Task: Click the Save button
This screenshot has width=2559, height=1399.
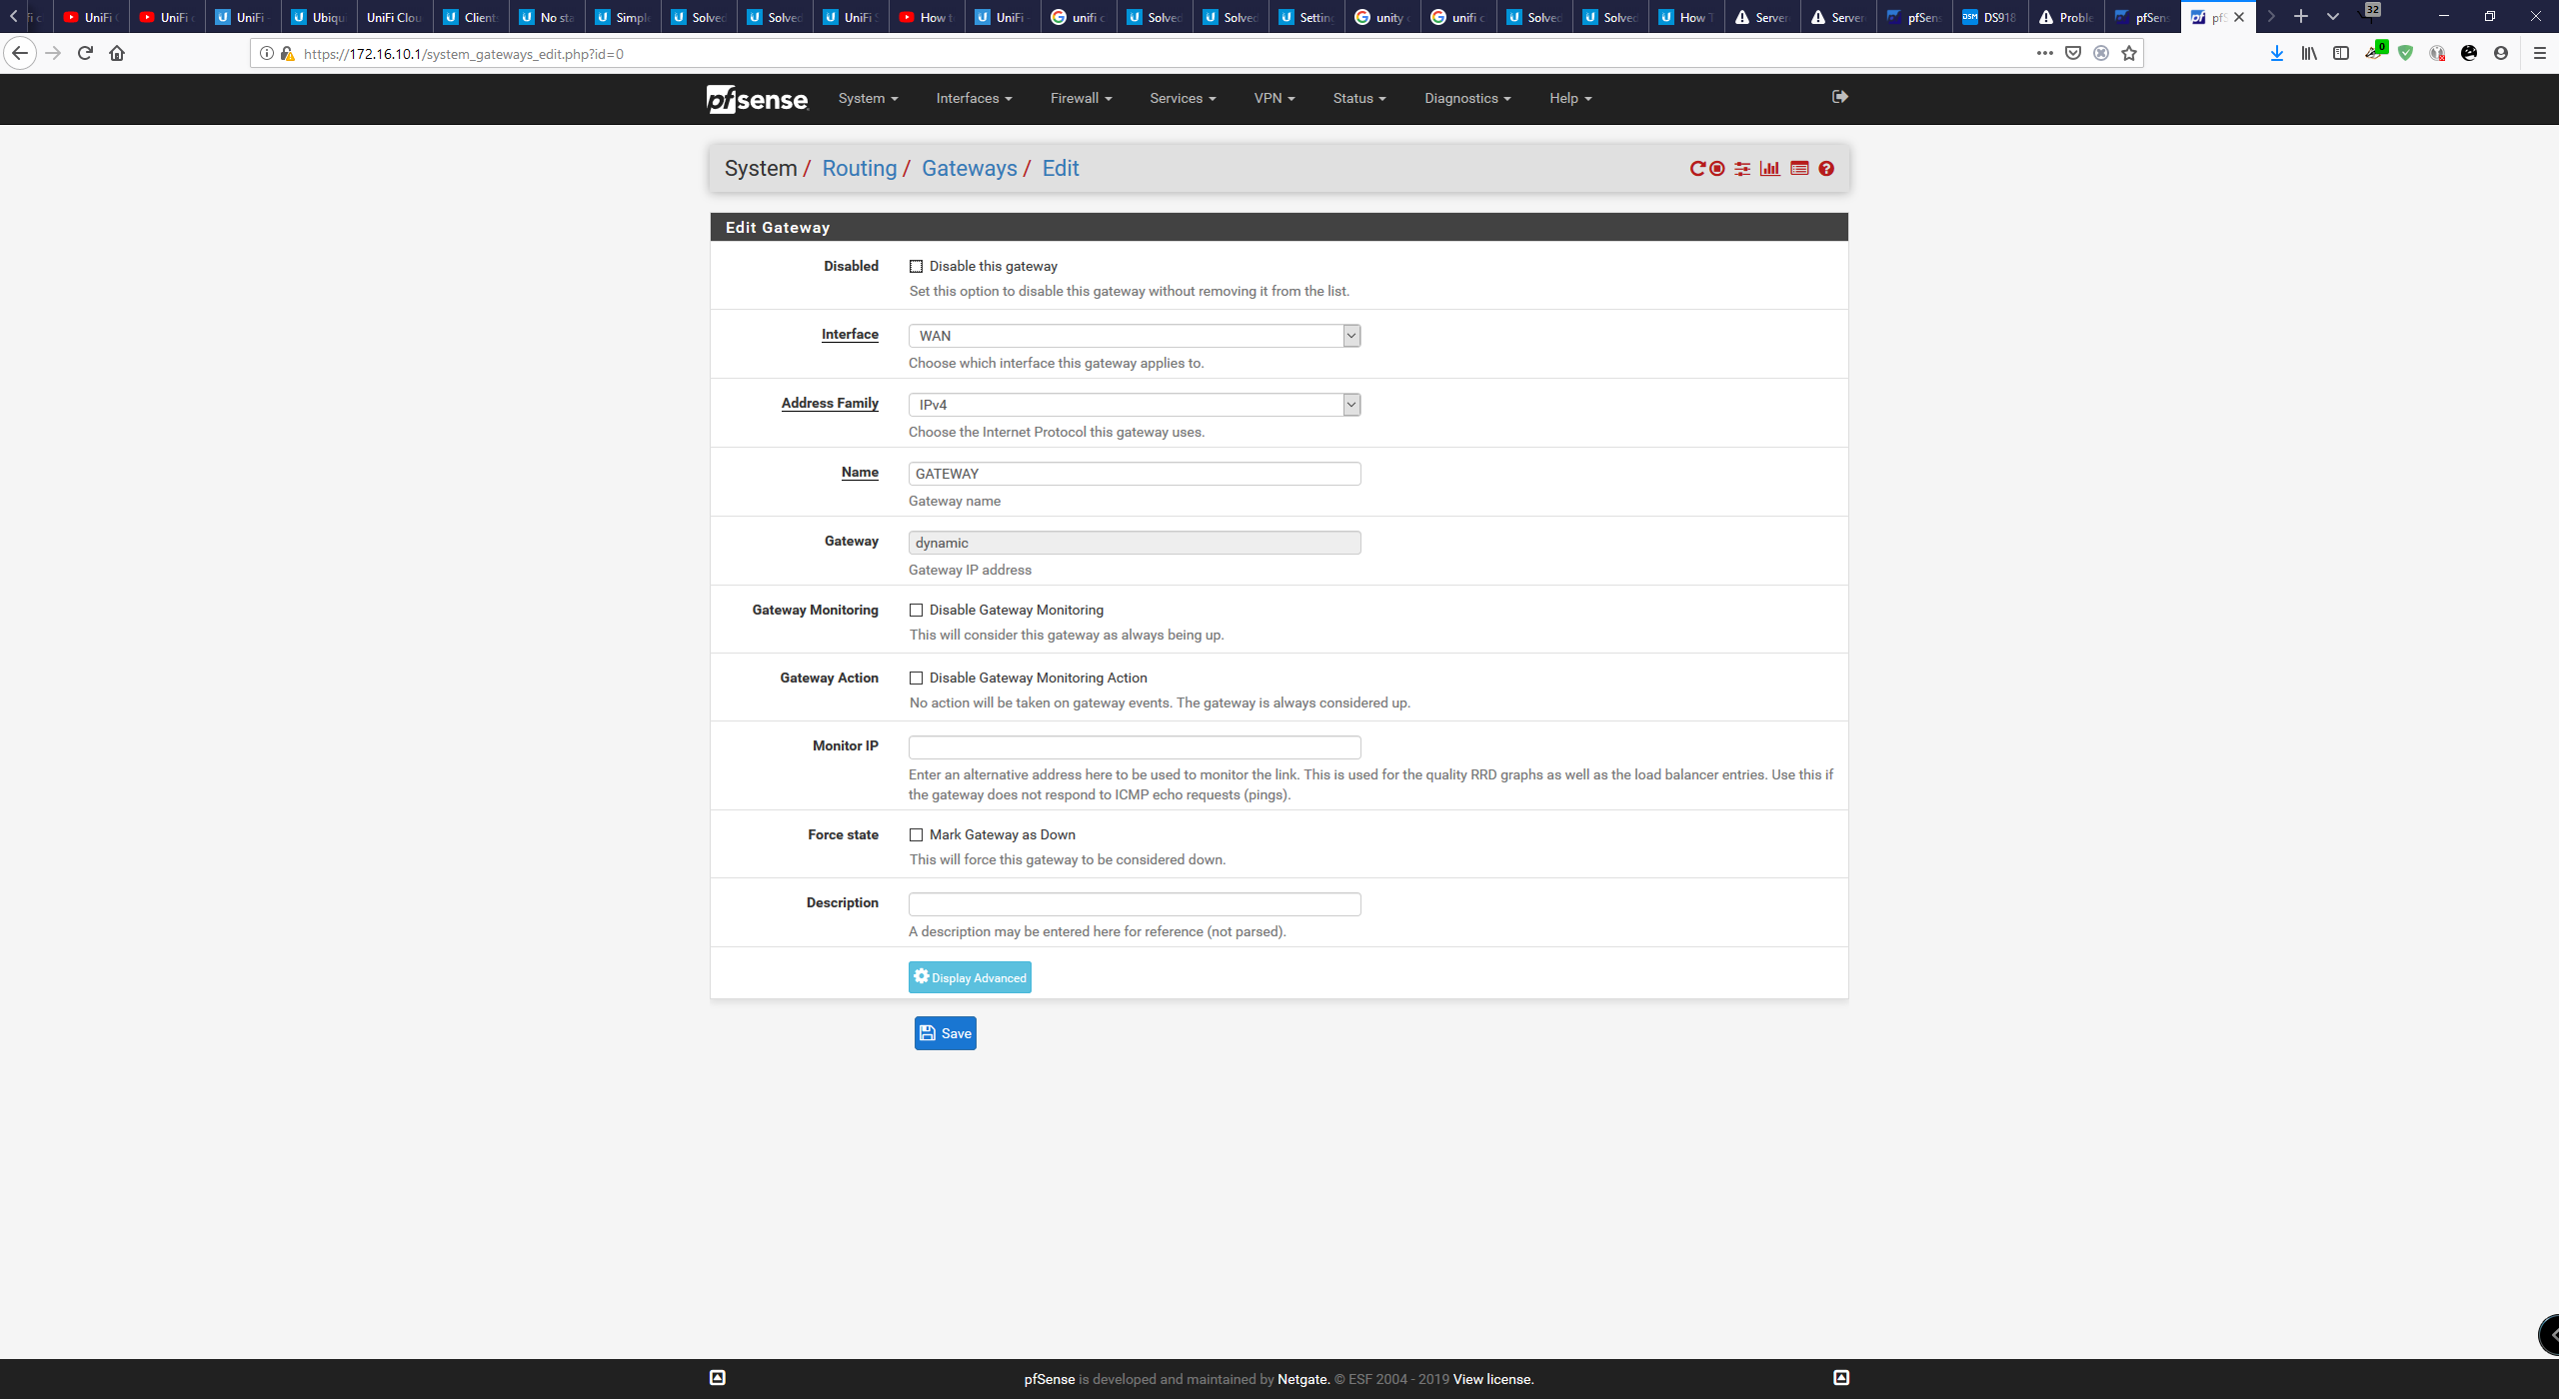Action: pos(945,1033)
